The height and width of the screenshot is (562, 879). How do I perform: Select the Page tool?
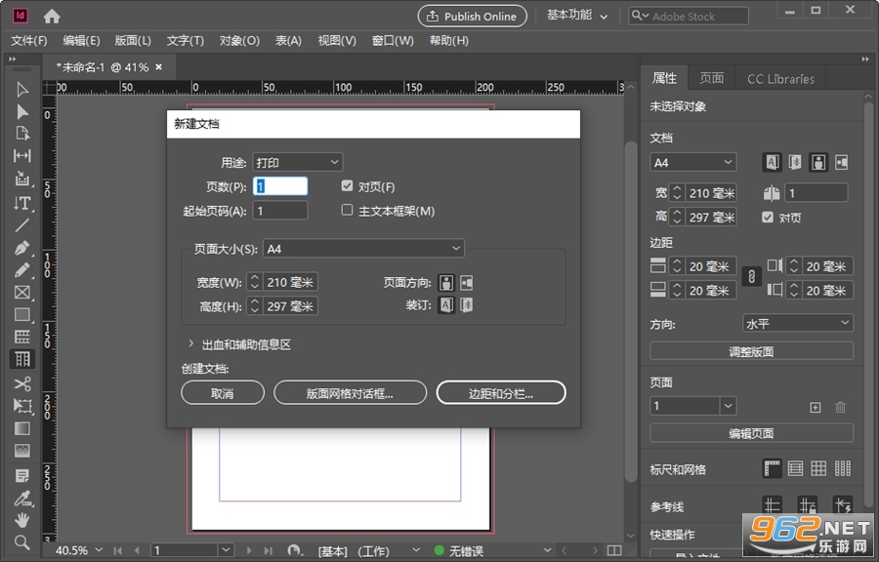click(x=22, y=134)
